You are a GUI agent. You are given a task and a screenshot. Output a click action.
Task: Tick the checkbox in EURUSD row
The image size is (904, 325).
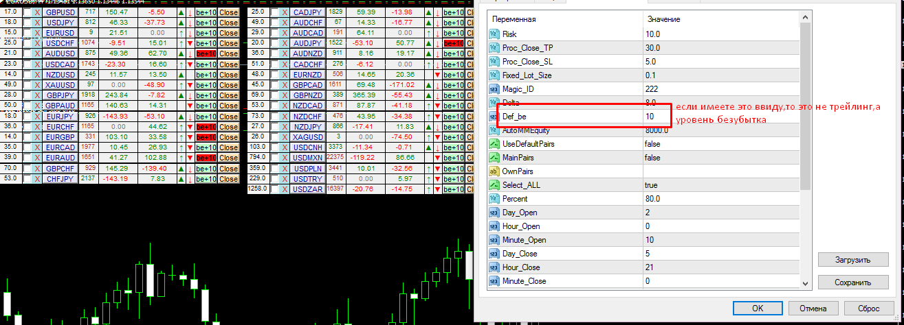tap(27, 33)
